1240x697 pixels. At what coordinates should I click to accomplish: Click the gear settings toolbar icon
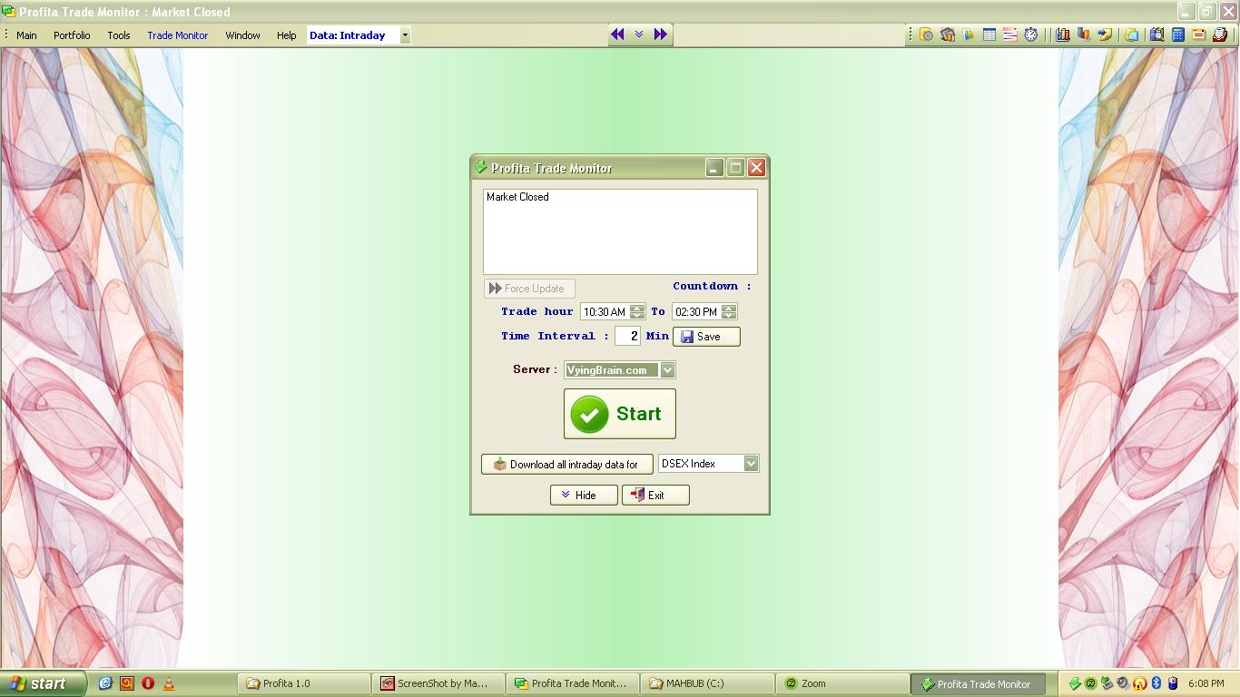[x=926, y=34]
